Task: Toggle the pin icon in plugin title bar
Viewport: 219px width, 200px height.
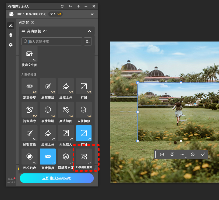Action: click(78, 6)
